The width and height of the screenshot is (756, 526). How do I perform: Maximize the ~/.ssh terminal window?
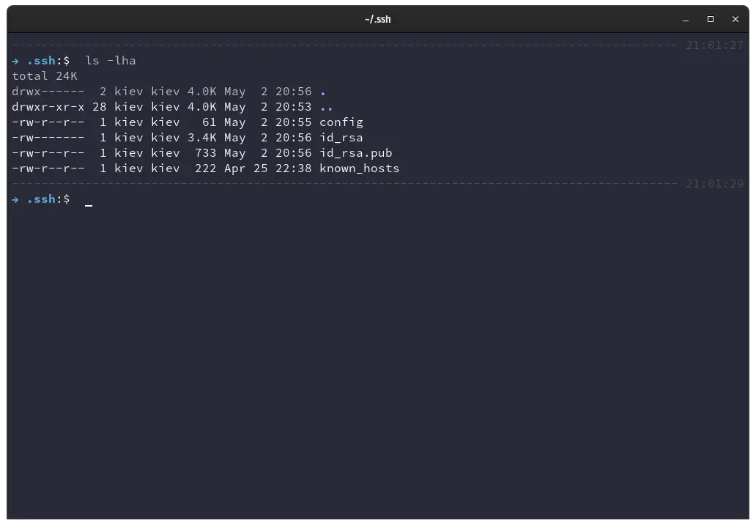710,19
